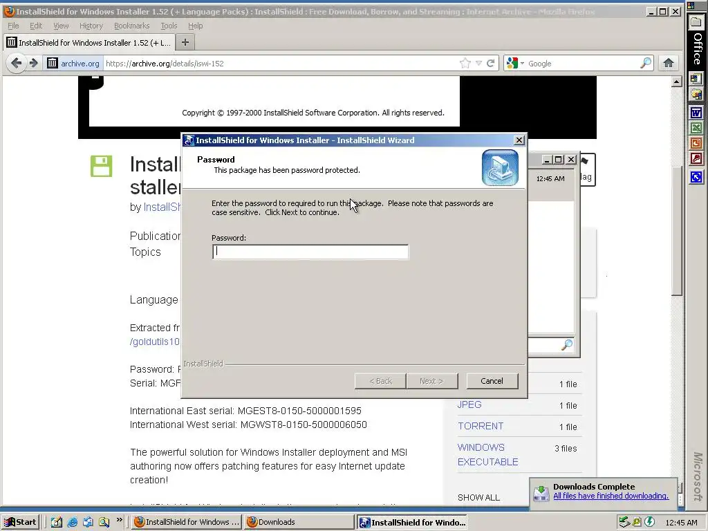
Task: Click the archive.org site identity button
Action: click(x=73, y=63)
